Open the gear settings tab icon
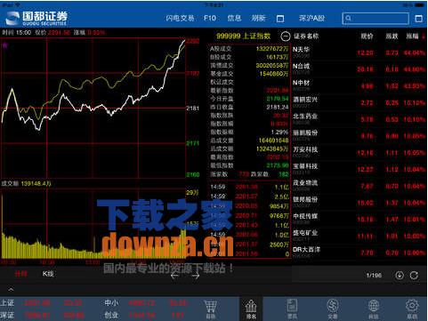This screenshot has height=321, width=428. click(412, 309)
